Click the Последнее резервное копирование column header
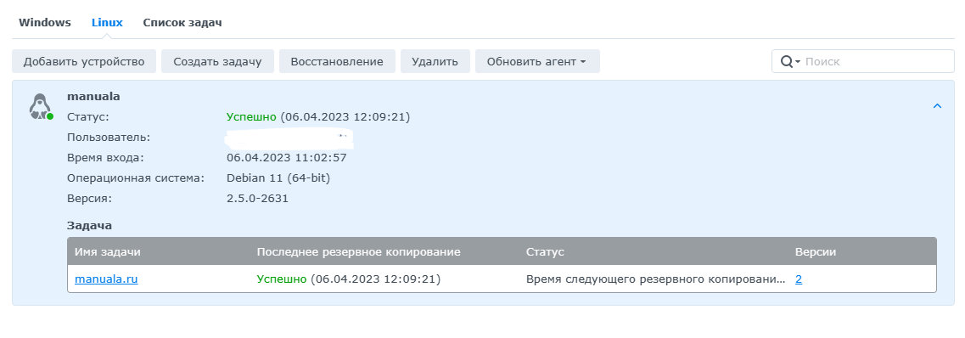This screenshot has width=965, height=338. pos(359,252)
